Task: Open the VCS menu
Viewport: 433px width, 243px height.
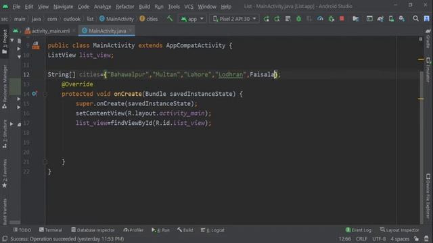Action: tap(189, 7)
